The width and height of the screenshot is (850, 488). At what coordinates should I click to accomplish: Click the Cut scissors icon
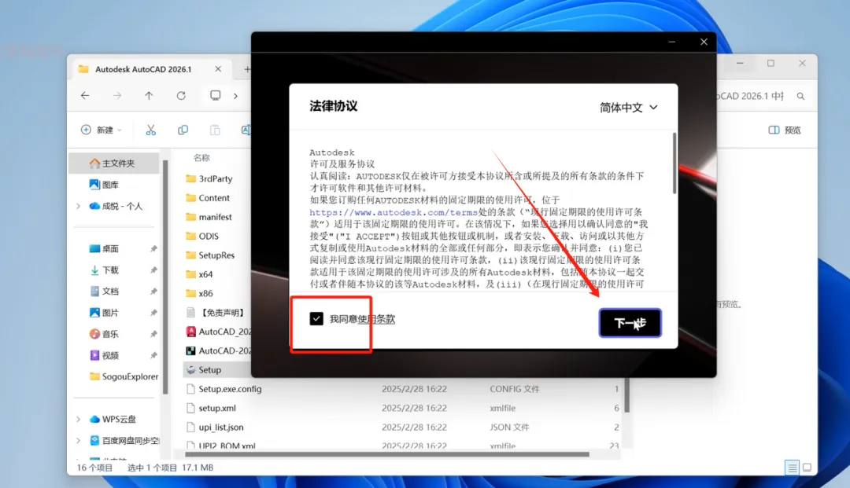[150, 130]
